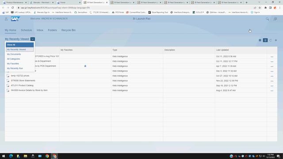Open Chrome side panel icon
283x159 pixels.
(x=270, y=8)
